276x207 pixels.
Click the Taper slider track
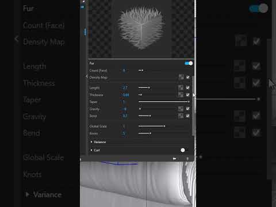(x=164, y=102)
